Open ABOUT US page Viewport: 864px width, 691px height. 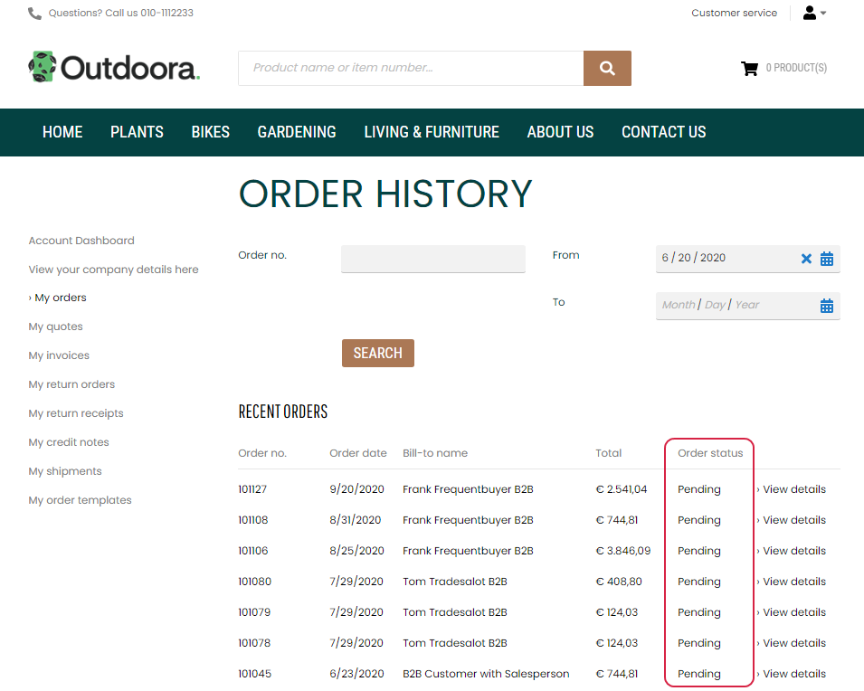(560, 132)
